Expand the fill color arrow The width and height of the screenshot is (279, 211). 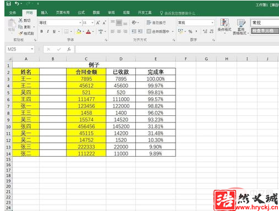click(x=84, y=31)
